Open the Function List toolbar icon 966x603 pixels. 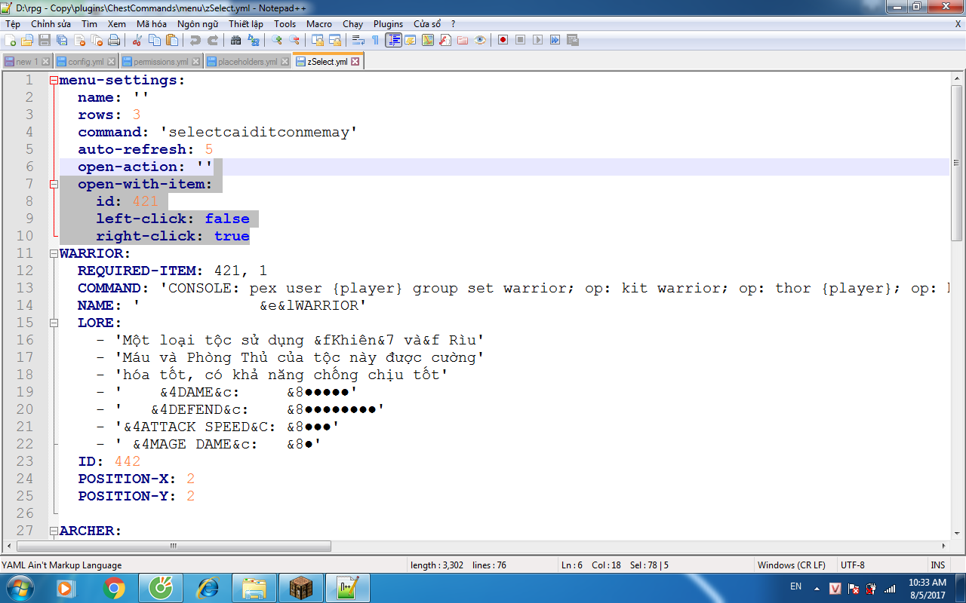tap(445, 40)
